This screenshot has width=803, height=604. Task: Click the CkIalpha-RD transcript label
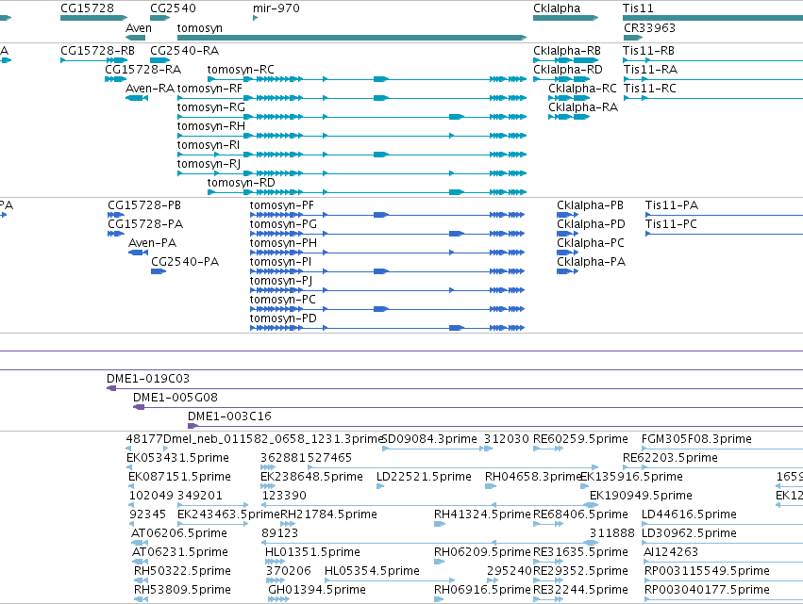568,70
